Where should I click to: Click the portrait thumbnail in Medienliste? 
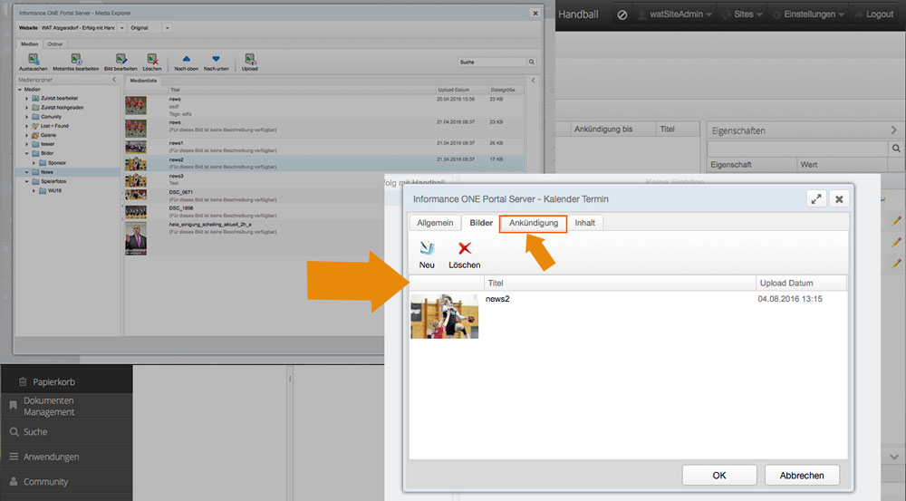[136, 238]
